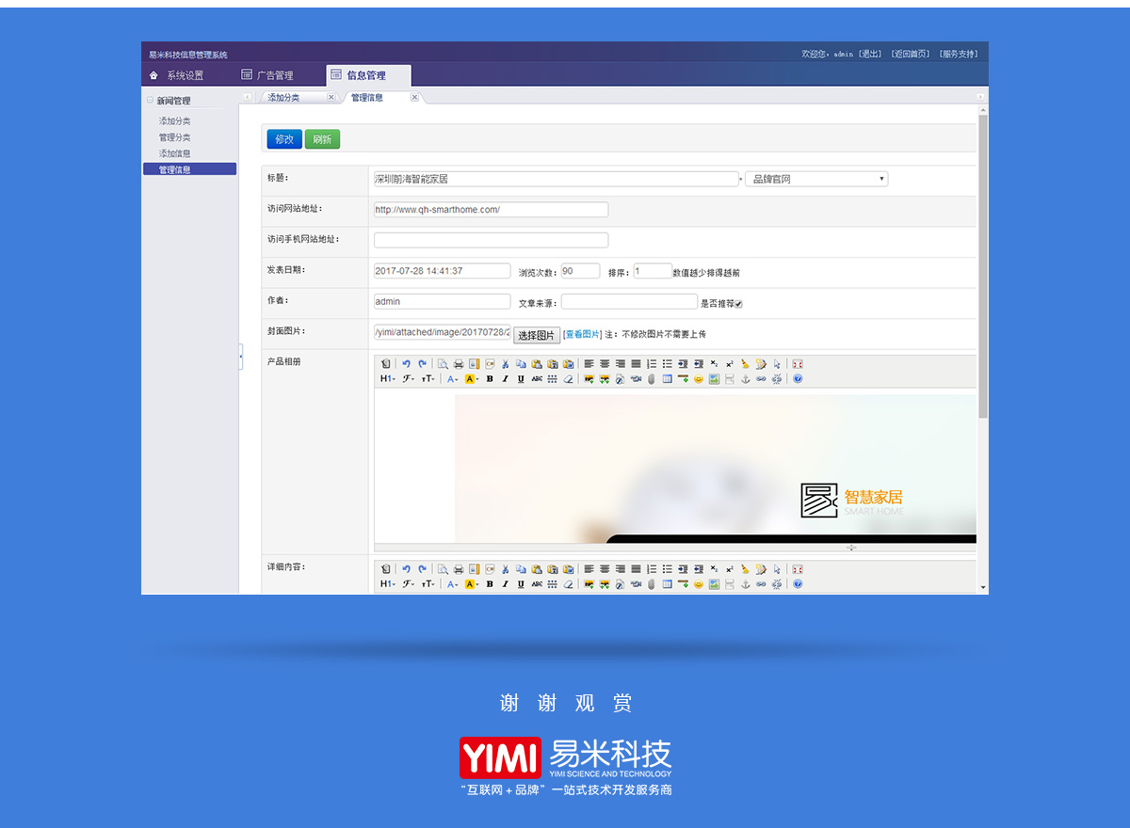Toggle source view in 详细内容 editor
The image size is (1130, 828).
(x=385, y=569)
